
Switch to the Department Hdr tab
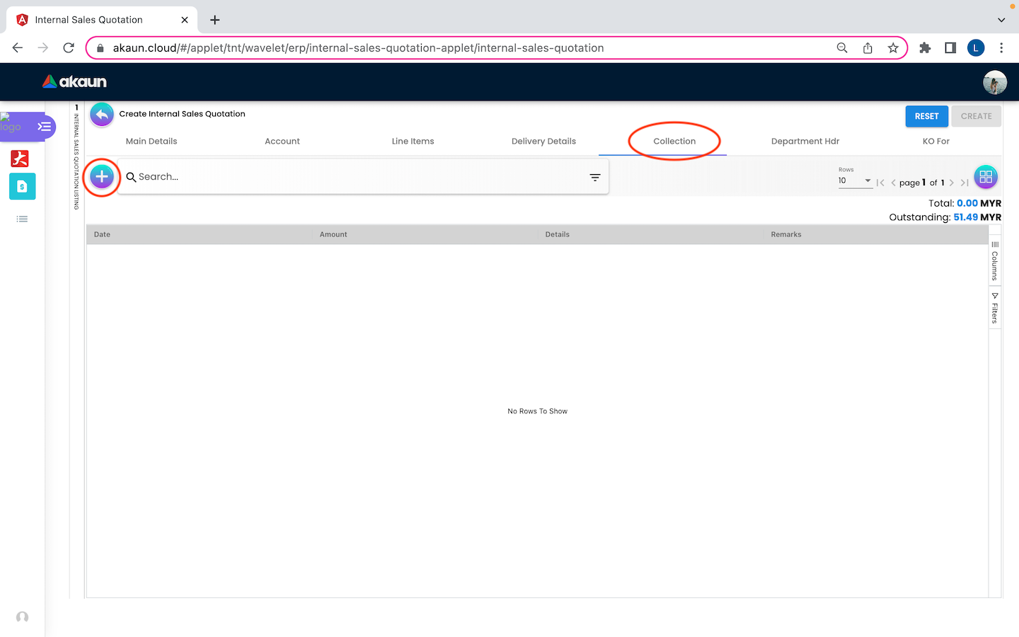[805, 142]
